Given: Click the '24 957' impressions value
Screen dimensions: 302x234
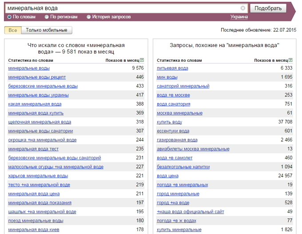Looking at the screenshot, I should (x=285, y=176).
